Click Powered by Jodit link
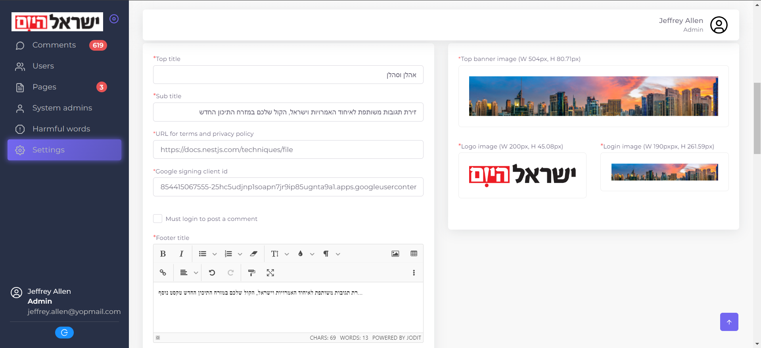 (397, 338)
